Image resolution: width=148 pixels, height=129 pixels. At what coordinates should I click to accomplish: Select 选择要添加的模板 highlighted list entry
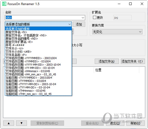coord(38,29)
